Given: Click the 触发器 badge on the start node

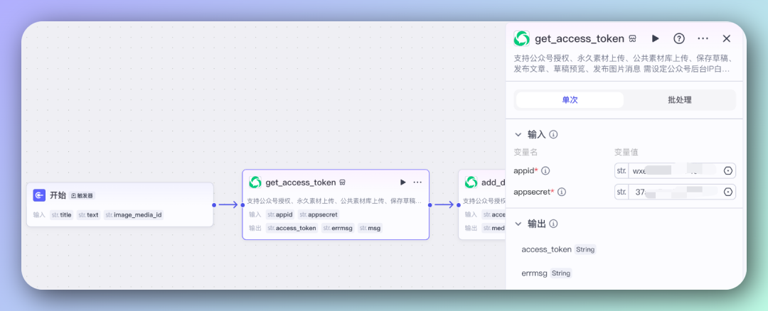Looking at the screenshot, I should coord(82,195).
